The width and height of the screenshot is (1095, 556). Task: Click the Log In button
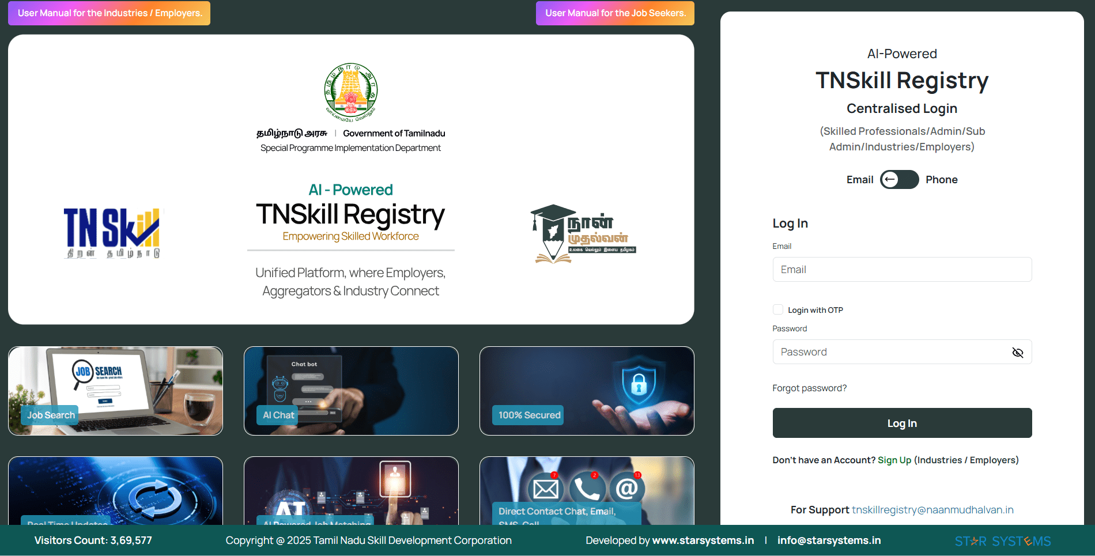coord(902,423)
